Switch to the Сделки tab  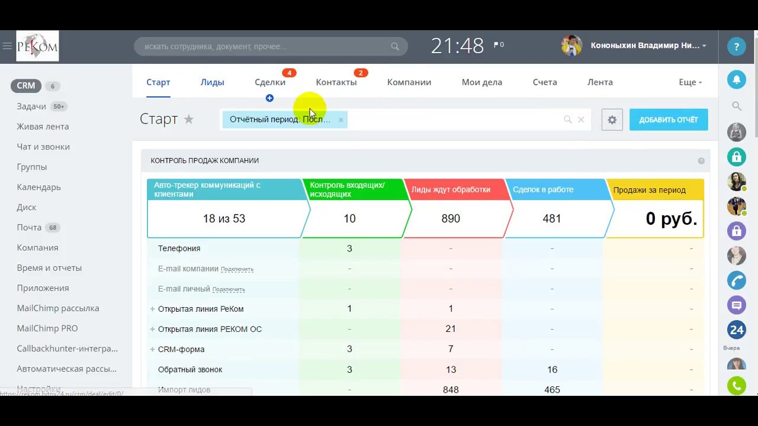pos(270,82)
